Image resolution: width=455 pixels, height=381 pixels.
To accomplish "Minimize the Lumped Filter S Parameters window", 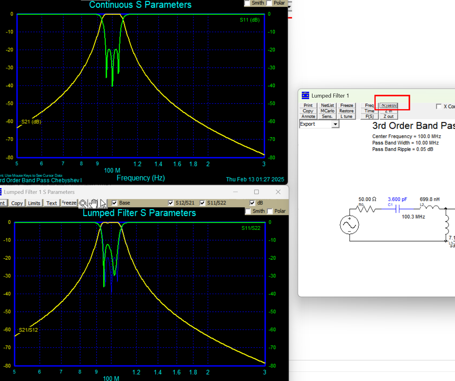I will 235,192.
